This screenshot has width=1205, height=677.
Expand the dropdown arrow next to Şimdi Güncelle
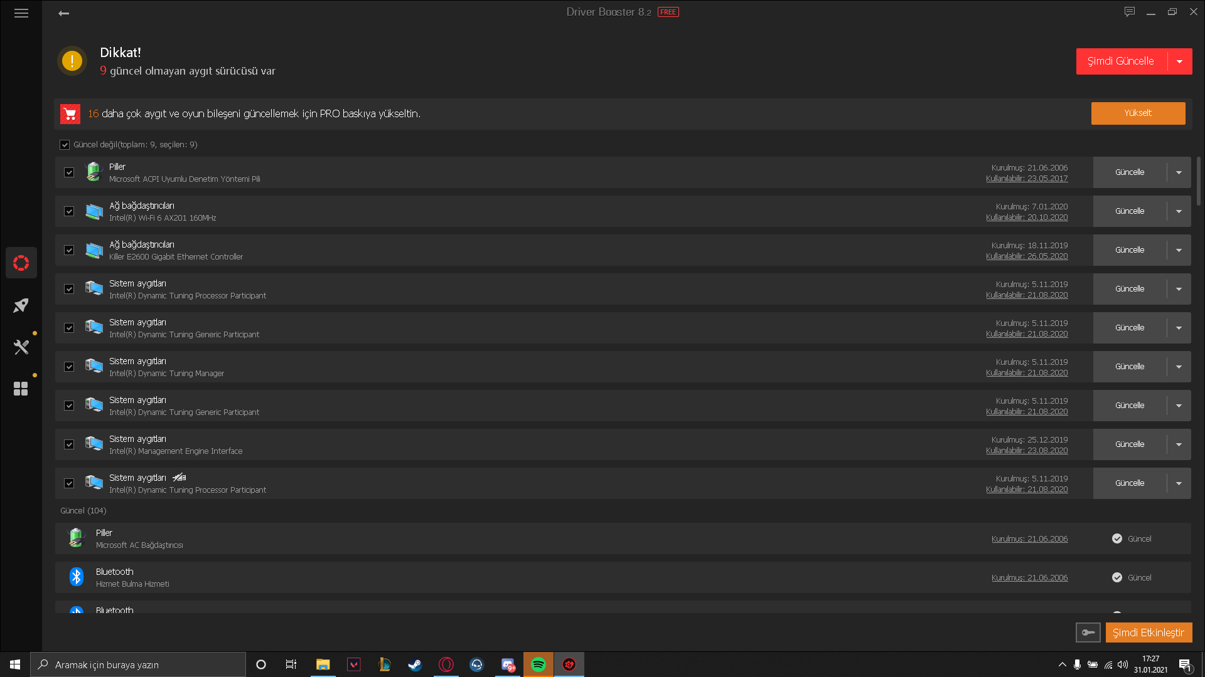pos(1179,61)
